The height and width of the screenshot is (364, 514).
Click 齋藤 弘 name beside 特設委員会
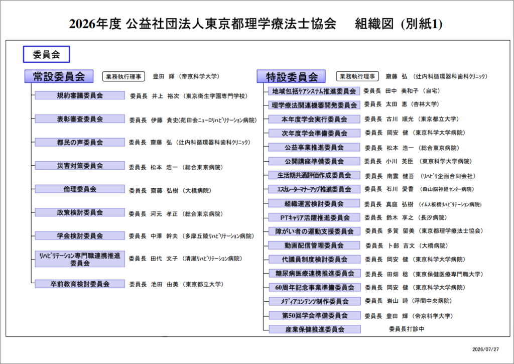tap(397, 76)
